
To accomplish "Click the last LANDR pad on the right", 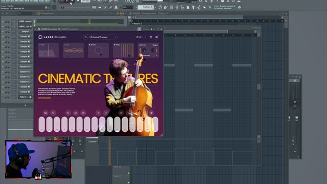I will point(155,125).
